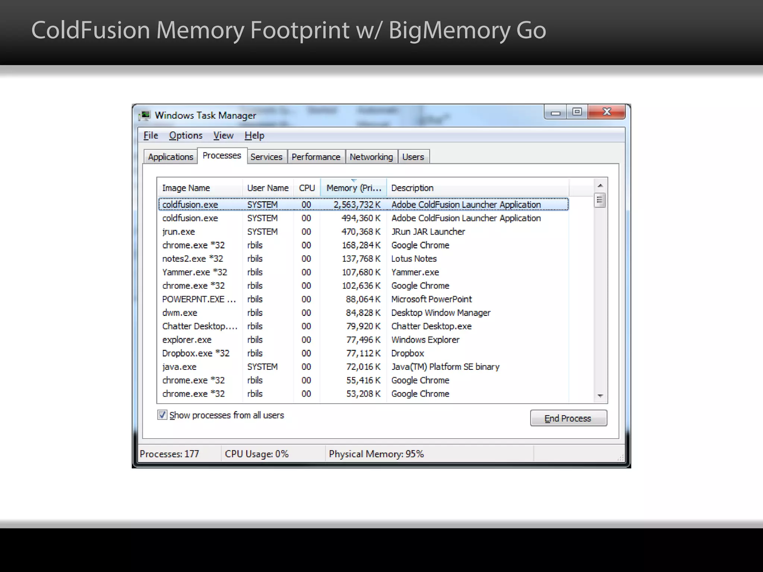Open the Options menu
The image size is (763, 572).
coord(186,136)
